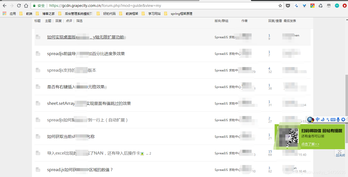Open the Chrome download extension icon
Image resolution: width=348 pixels, height=177 pixels.
point(312,6)
